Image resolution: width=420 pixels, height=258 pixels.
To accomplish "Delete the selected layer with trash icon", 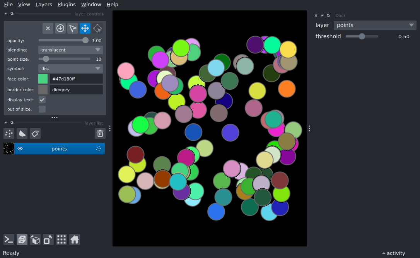I will point(100,133).
